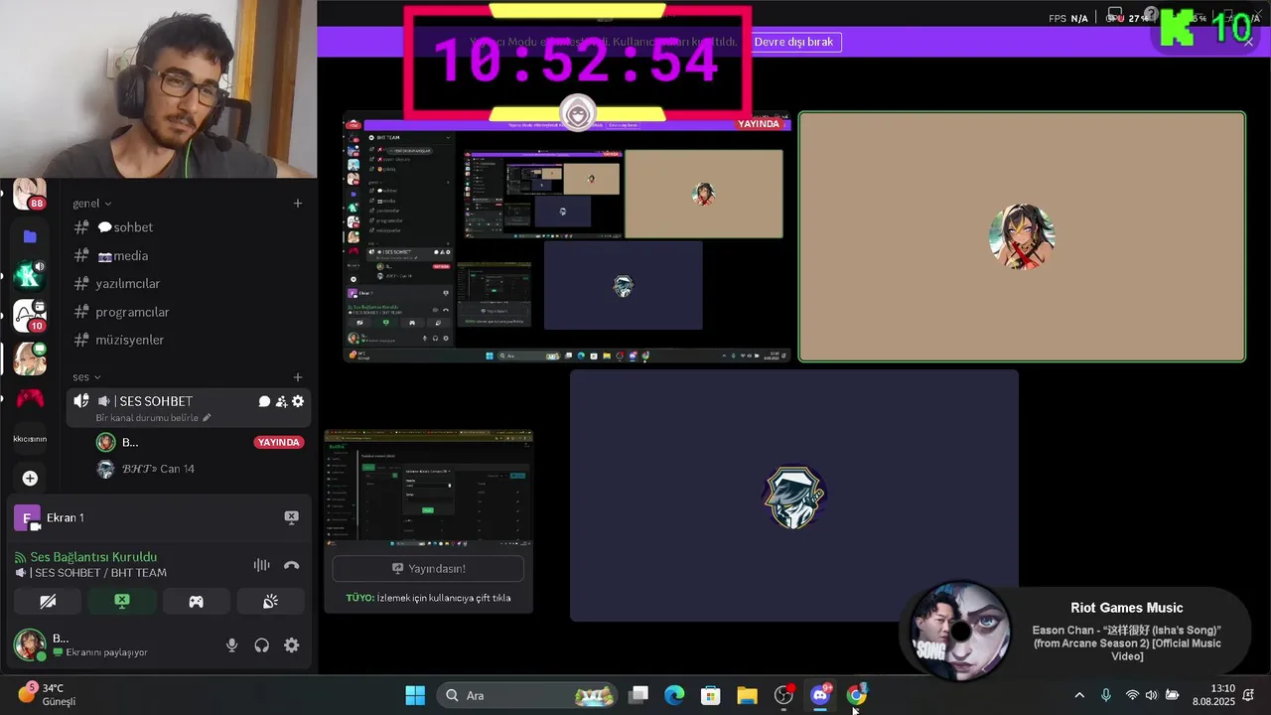This screenshot has height=715, width=1271.
Task: Click the tray battery icon
Action: pyautogui.click(x=1173, y=695)
